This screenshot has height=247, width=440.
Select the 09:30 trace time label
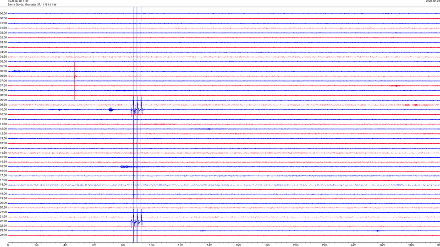3,105
